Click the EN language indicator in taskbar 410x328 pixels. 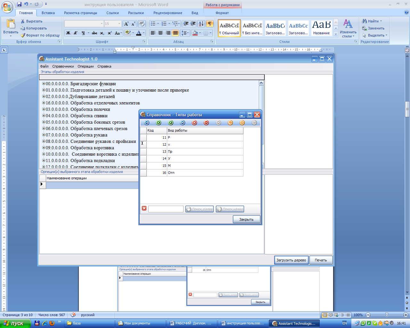point(345,323)
